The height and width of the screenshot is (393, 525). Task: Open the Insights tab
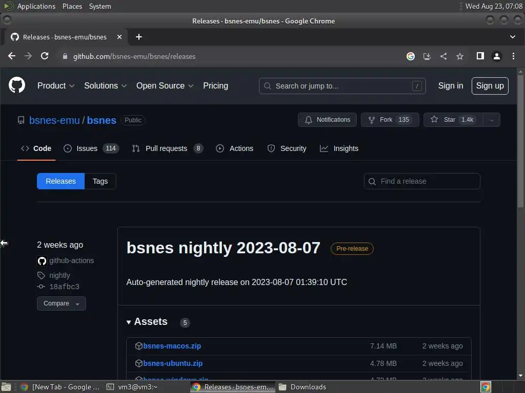coord(339,148)
